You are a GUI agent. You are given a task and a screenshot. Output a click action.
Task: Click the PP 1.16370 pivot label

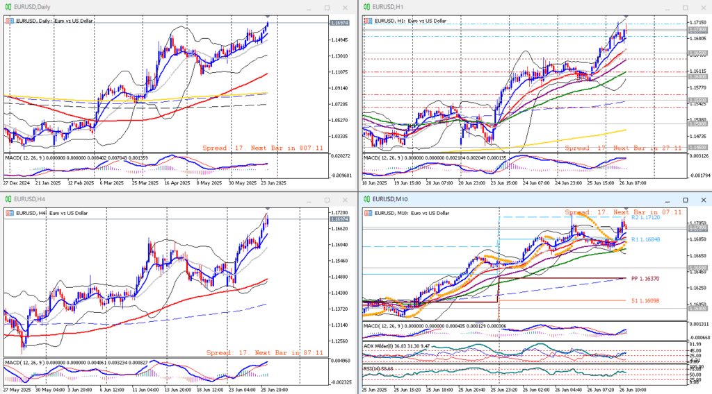pyautogui.click(x=645, y=279)
